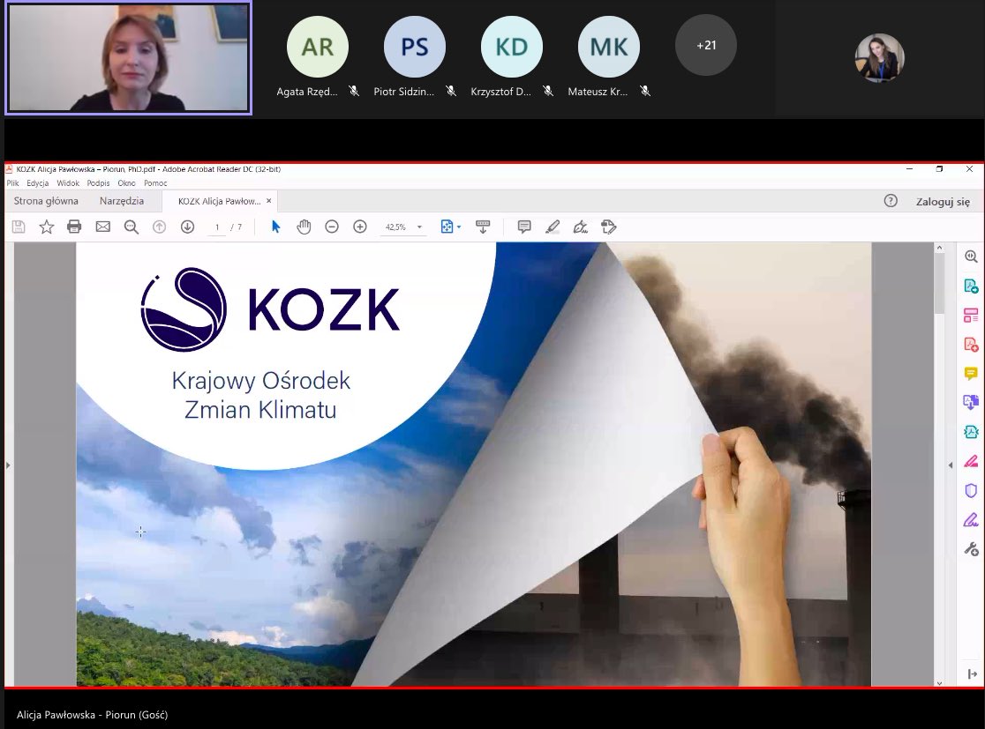
Task: Open the teal Request signatures icon
Action: click(x=971, y=432)
